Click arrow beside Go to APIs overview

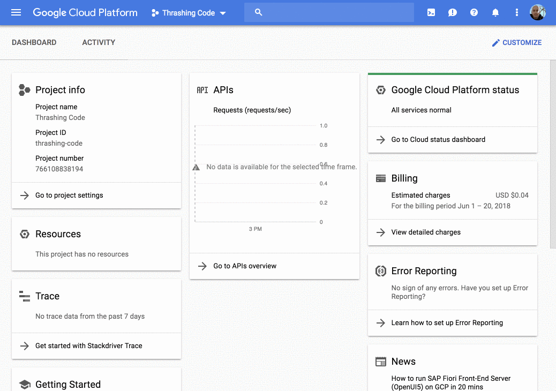coord(202,266)
